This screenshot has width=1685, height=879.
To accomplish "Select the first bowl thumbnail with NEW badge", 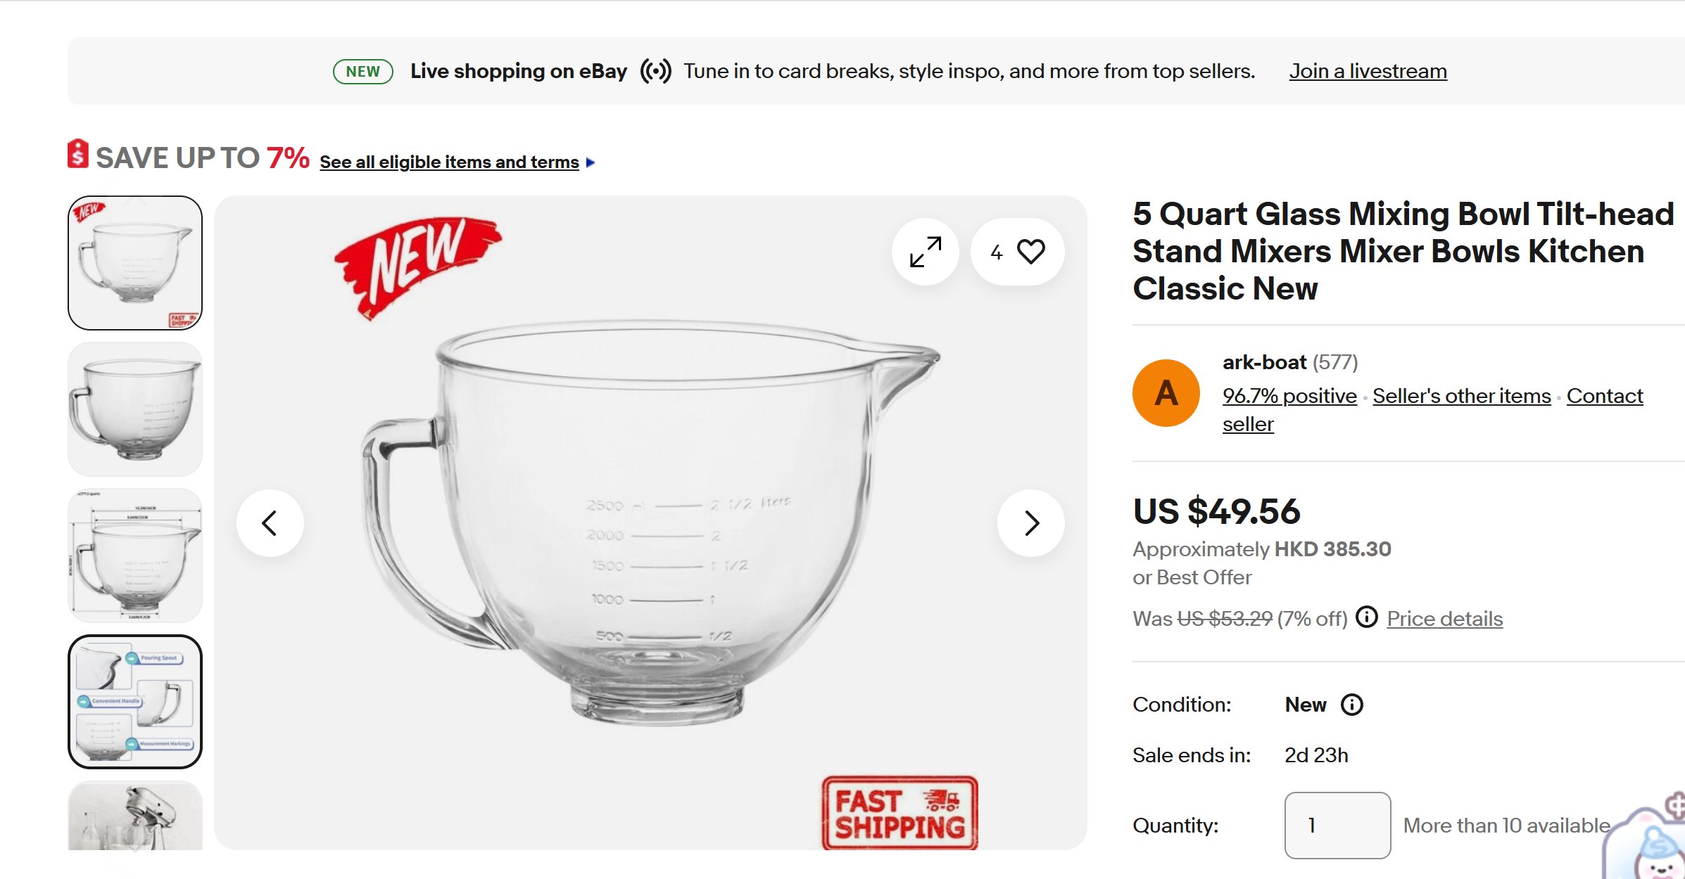I will [x=135, y=263].
